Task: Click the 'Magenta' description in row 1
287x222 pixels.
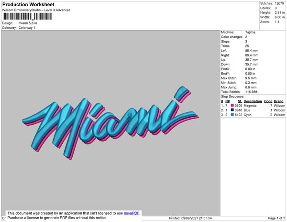Action: coord(250,106)
